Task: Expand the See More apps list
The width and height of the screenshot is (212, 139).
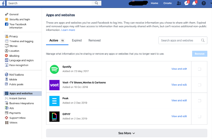Action: (x=127, y=133)
